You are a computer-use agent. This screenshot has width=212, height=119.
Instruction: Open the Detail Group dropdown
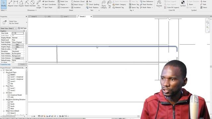point(84,4)
